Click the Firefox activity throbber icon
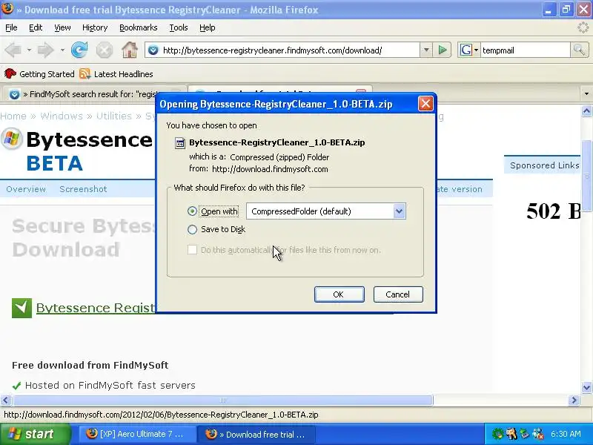The height and width of the screenshot is (445, 593). click(x=583, y=27)
